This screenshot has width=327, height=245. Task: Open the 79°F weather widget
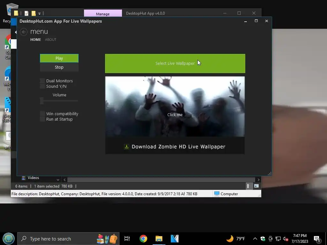pos(236,239)
